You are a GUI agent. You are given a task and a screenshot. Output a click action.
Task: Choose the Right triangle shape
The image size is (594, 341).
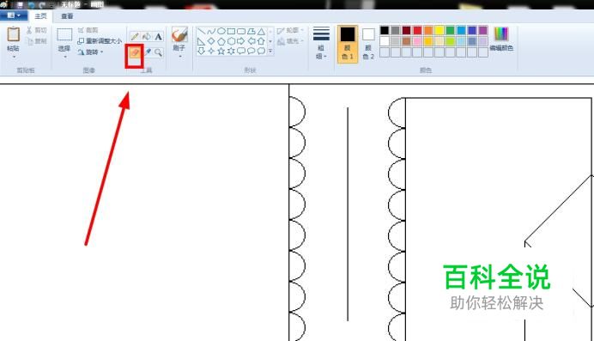[x=201, y=41]
